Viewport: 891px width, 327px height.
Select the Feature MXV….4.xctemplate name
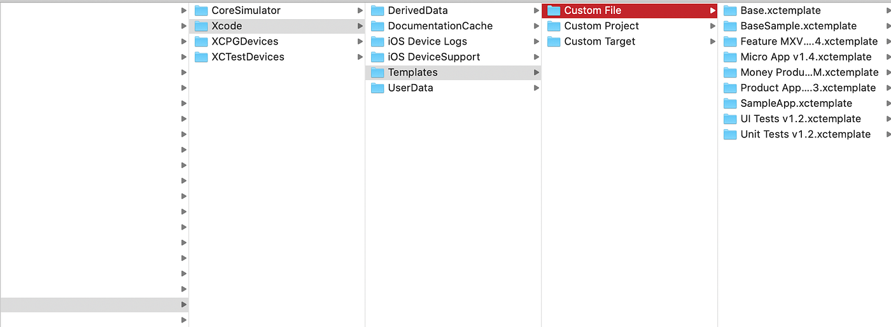(x=809, y=41)
